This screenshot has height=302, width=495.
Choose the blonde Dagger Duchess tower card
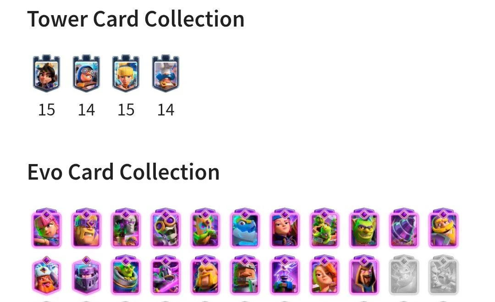point(126,73)
